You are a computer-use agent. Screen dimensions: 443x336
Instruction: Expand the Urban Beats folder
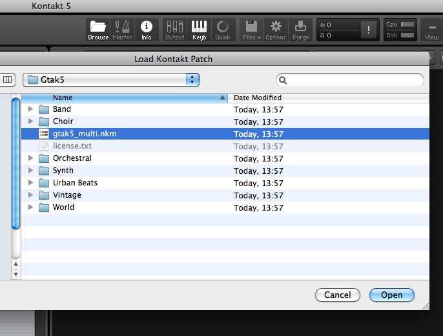(x=30, y=183)
